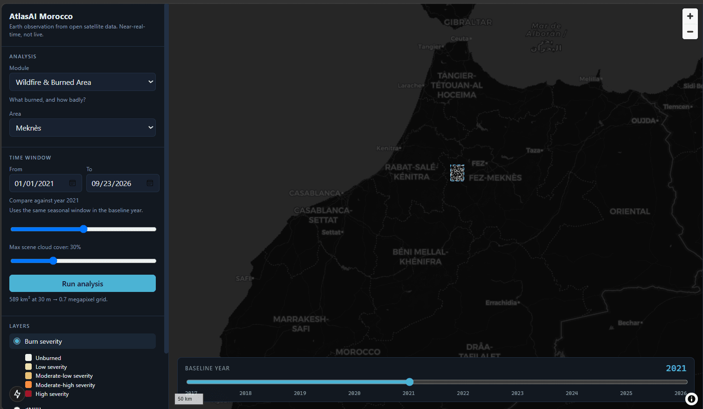
Task: Select 2024 on the baseline year timeline
Action: [x=572, y=393]
